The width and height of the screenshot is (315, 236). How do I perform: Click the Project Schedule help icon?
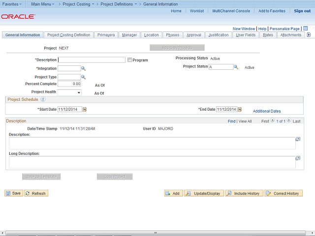click(x=43, y=99)
